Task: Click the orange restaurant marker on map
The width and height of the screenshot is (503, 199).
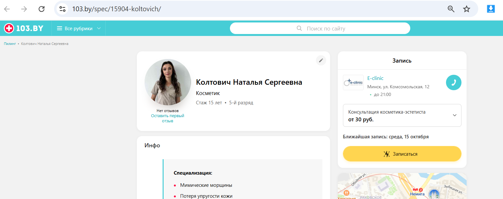Action: 346,193
